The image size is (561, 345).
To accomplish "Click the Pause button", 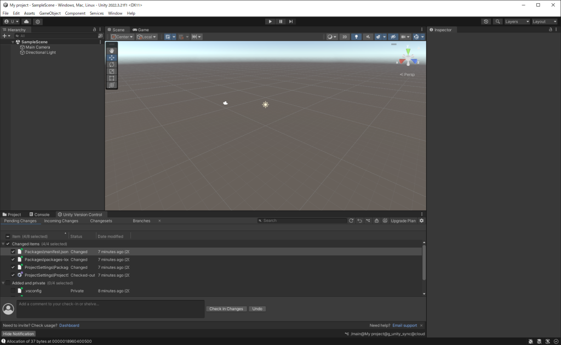I will (280, 21).
